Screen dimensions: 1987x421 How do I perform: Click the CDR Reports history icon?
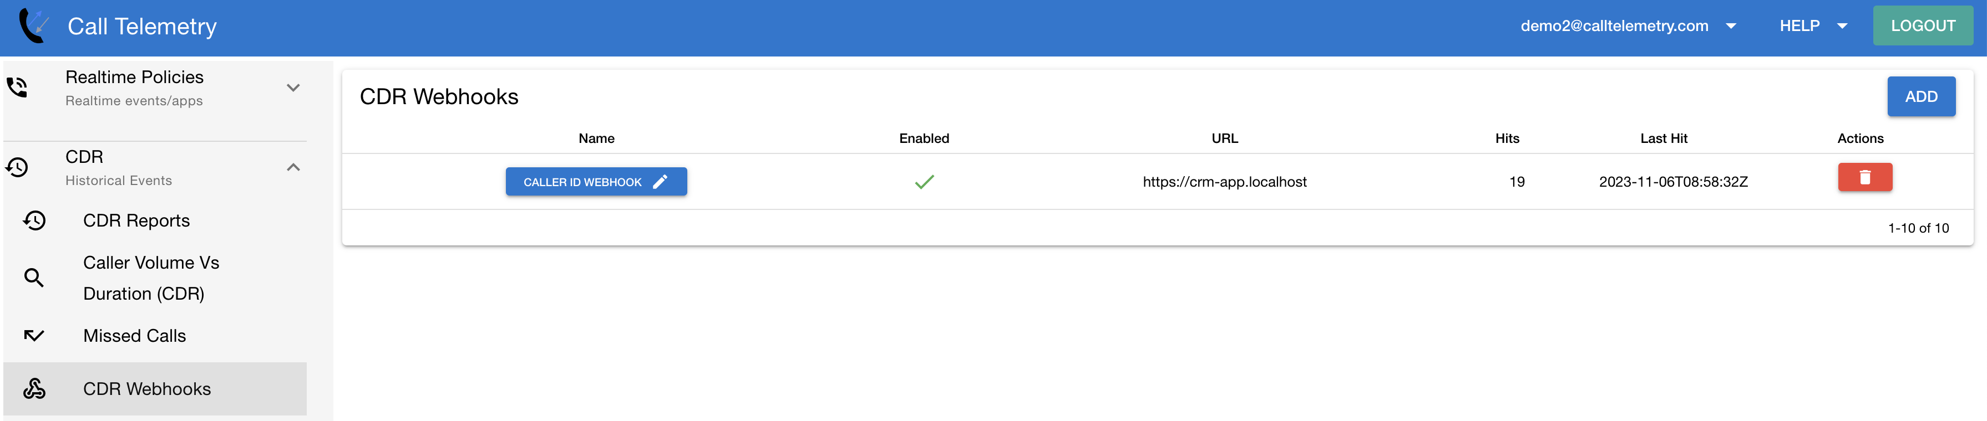[34, 221]
